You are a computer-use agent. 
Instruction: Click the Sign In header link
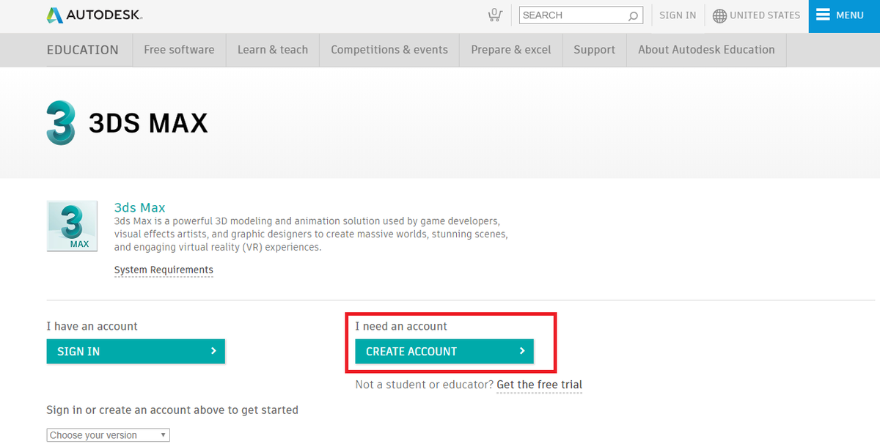[678, 15]
